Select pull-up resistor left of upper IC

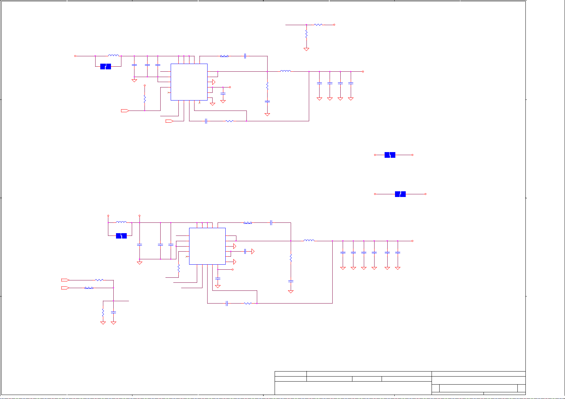(145, 99)
